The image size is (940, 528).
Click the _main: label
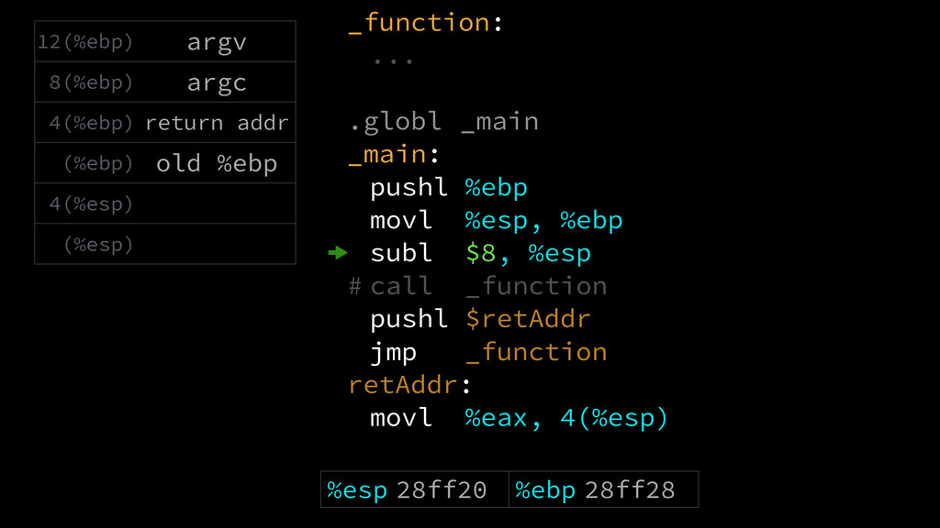pyautogui.click(x=394, y=155)
